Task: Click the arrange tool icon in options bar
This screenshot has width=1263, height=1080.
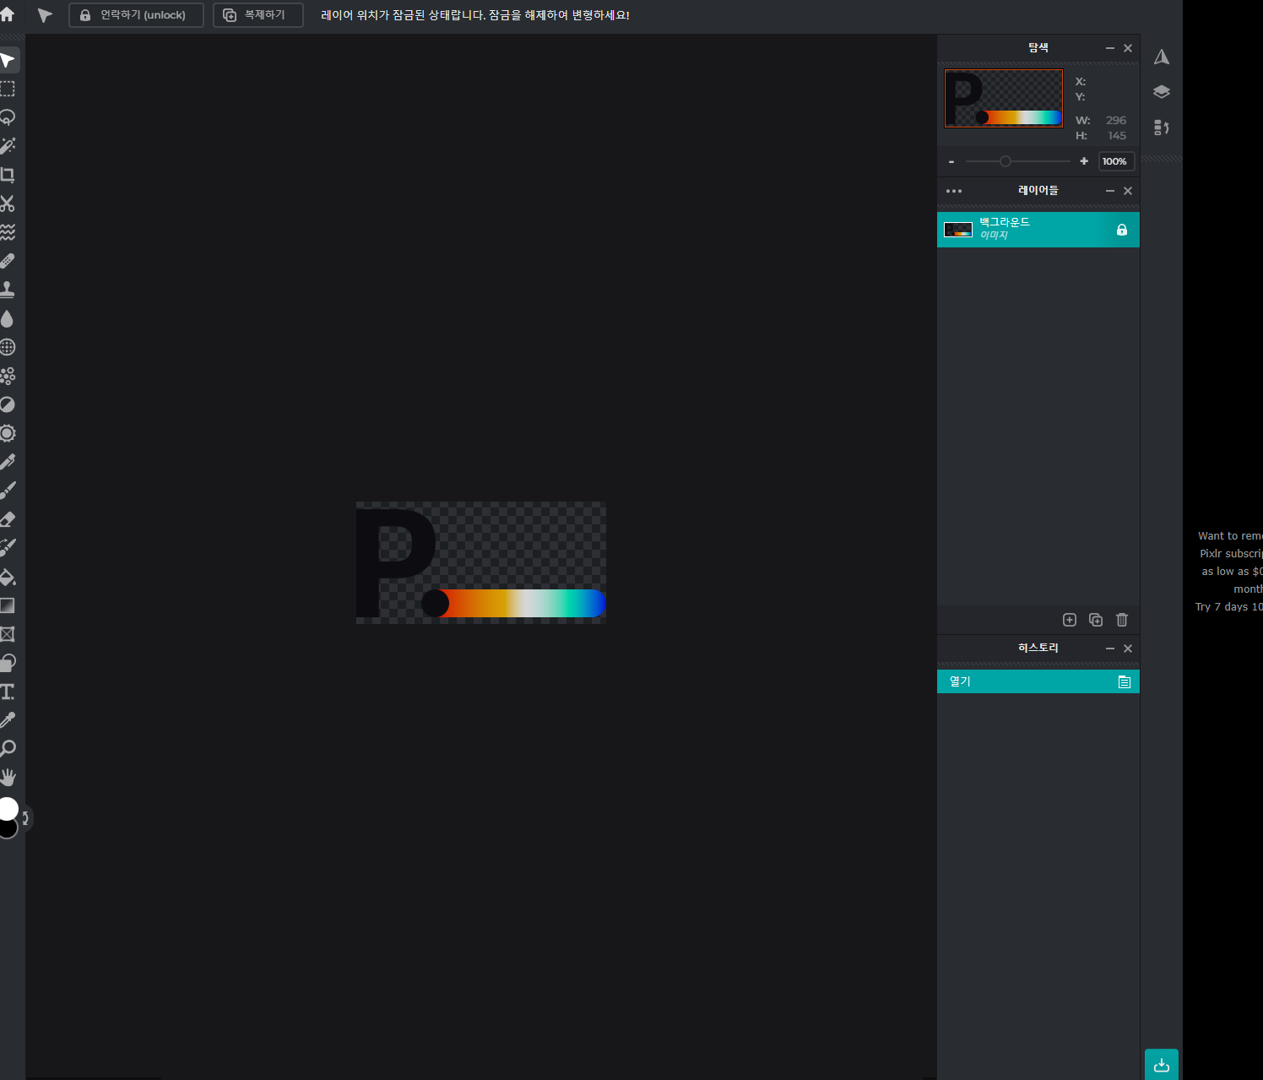Action: [x=46, y=15]
